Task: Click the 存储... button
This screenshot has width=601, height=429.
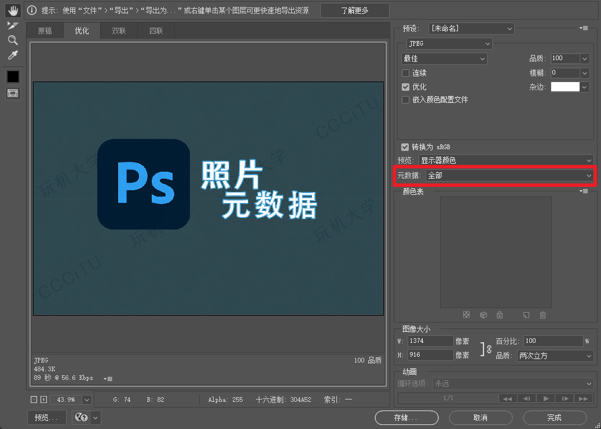Action: 406,417
